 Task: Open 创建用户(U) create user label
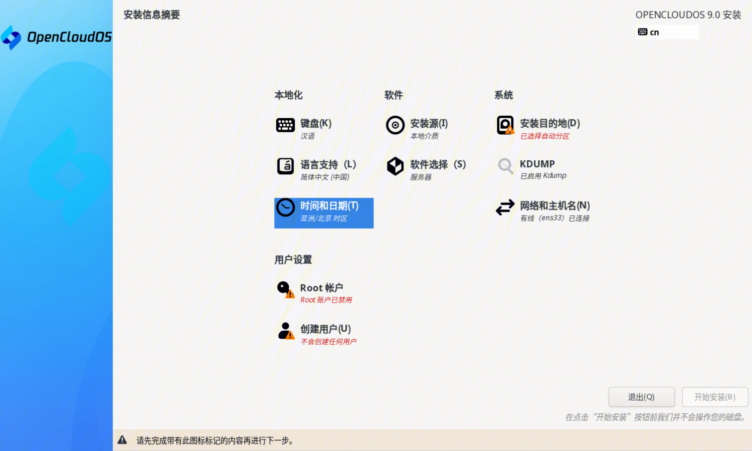coord(325,329)
